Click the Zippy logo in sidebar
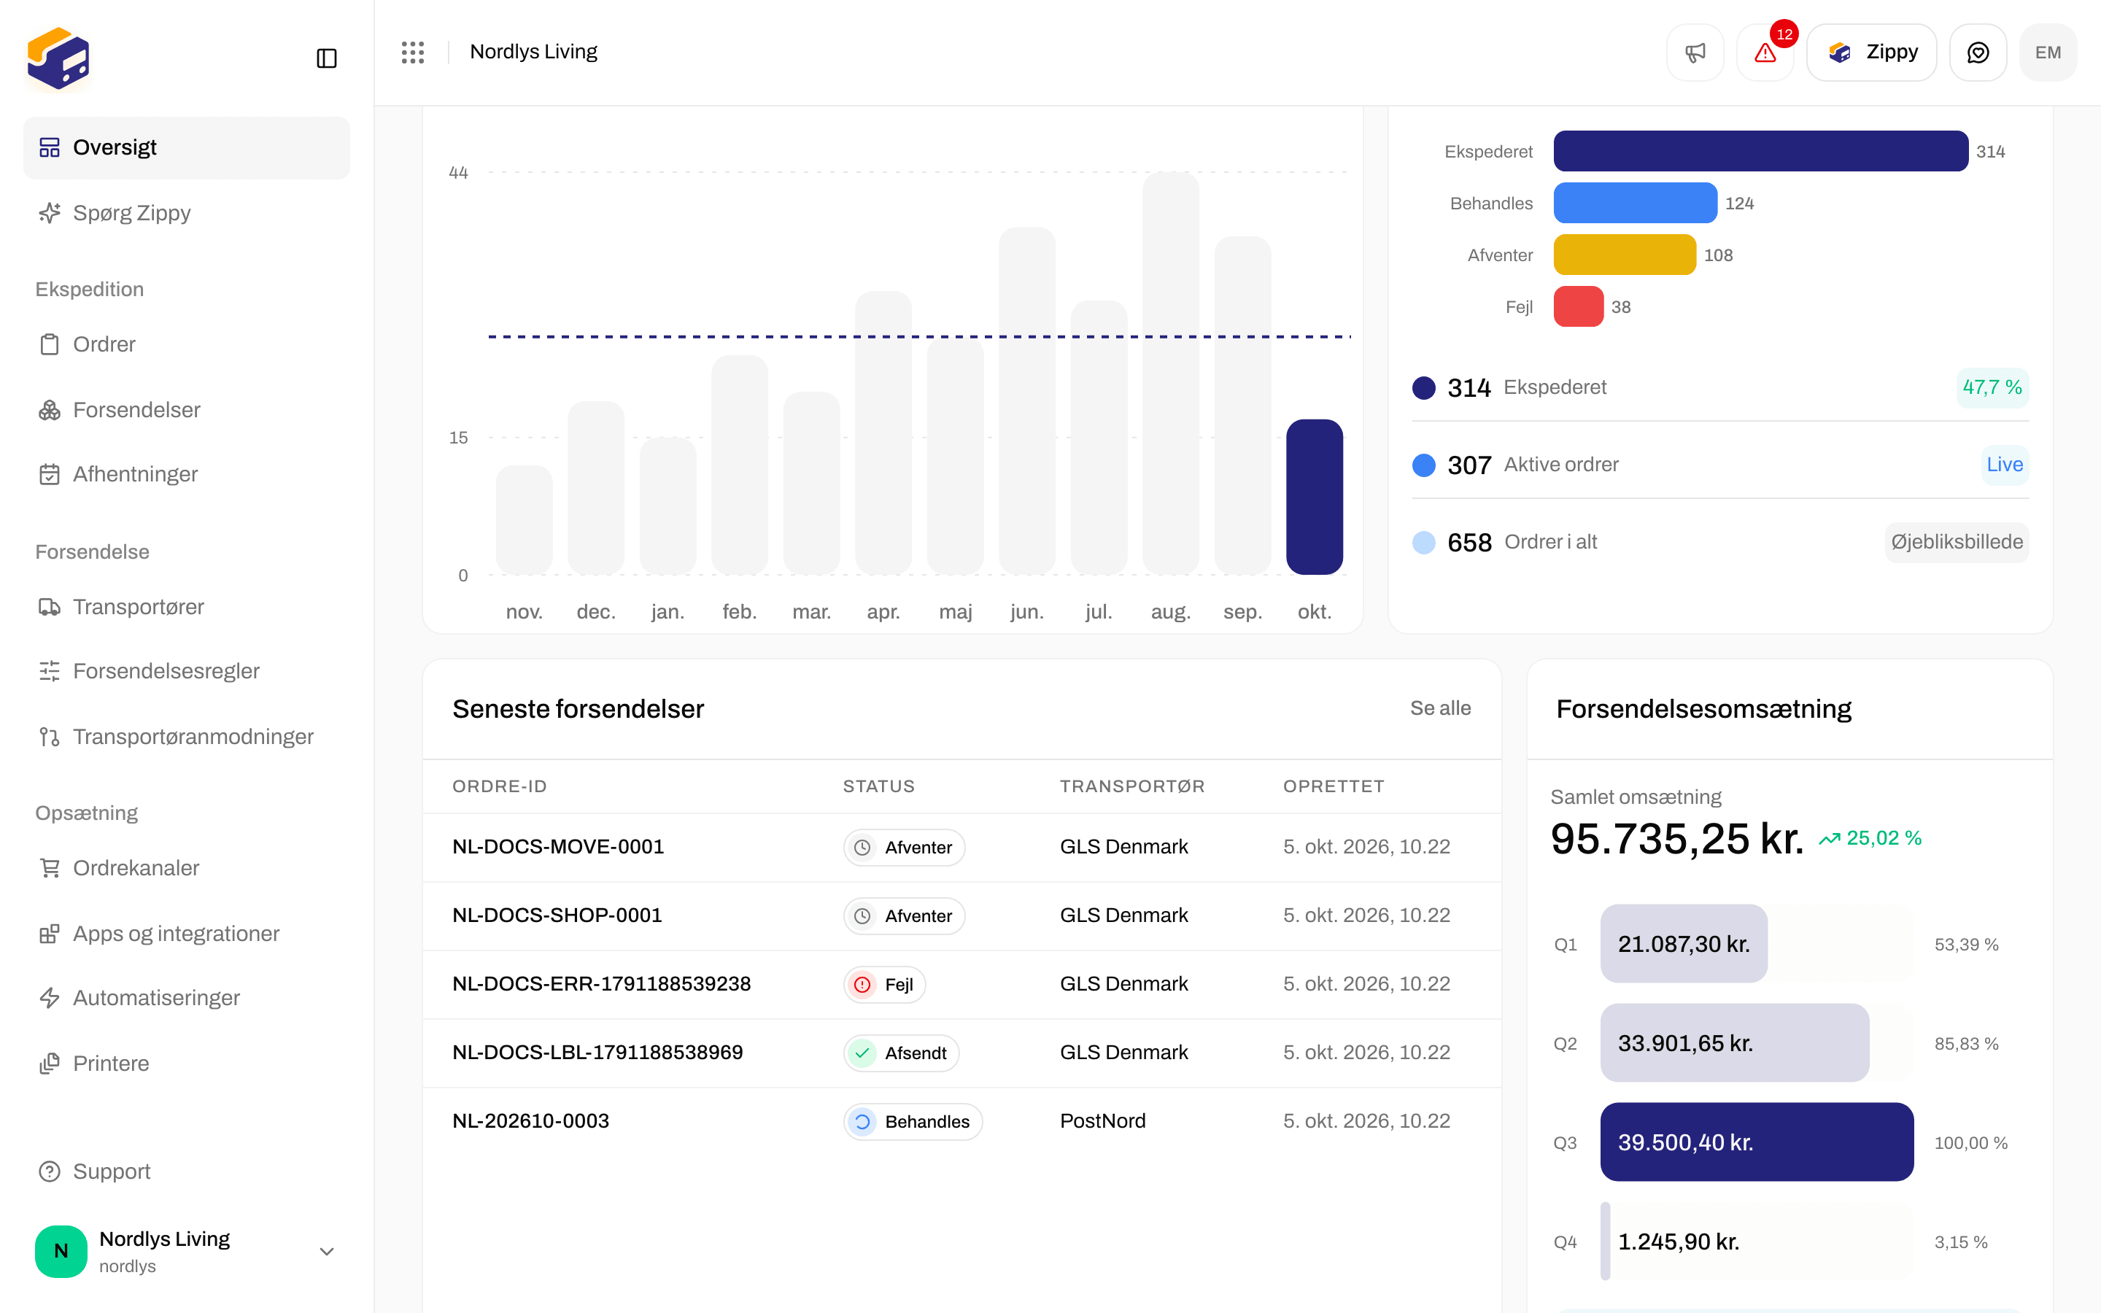The width and height of the screenshot is (2101, 1313). [x=58, y=58]
